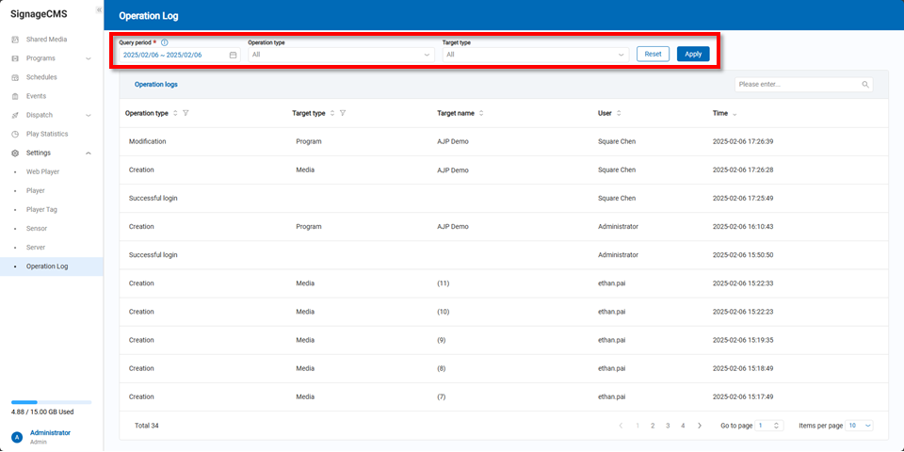Open Shared Media in sidebar
This screenshot has height=452, width=904.
click(46, 40)
